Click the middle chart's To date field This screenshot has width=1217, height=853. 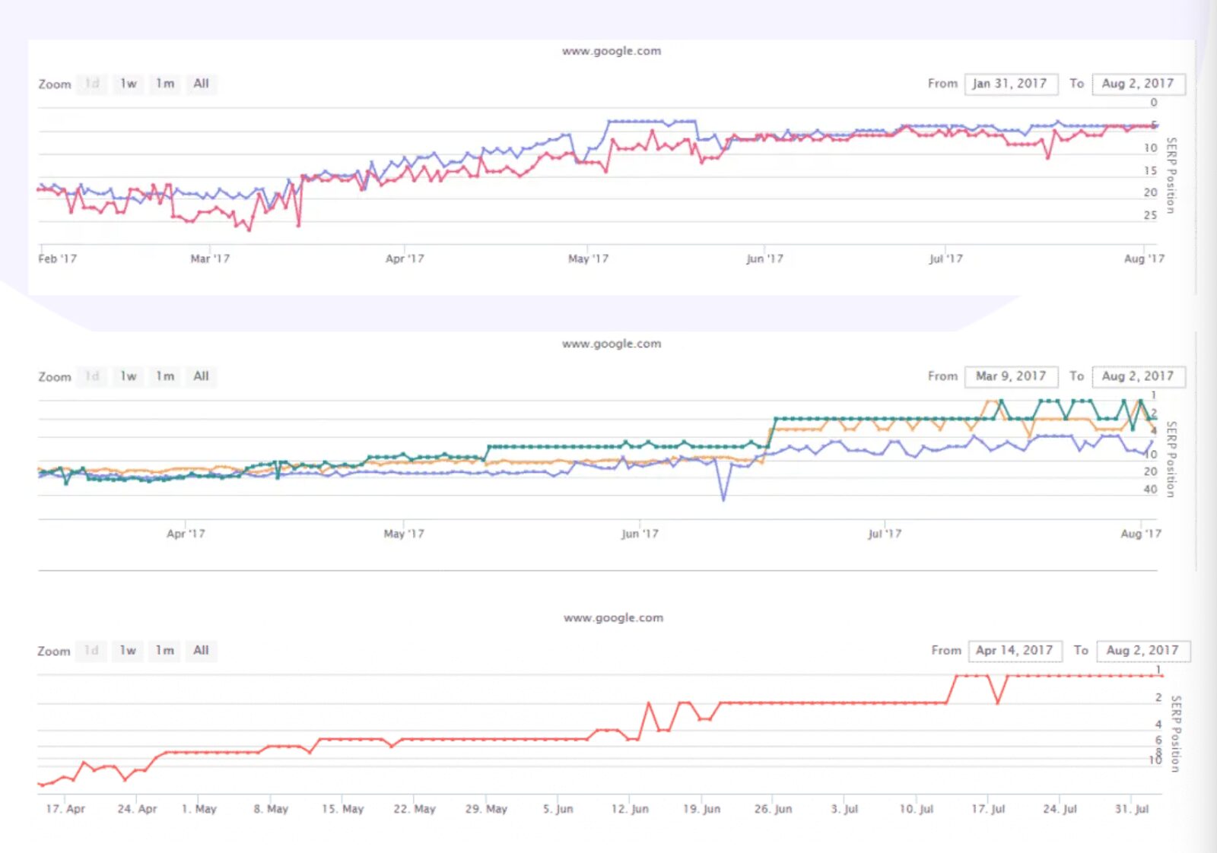point(1137,376)
